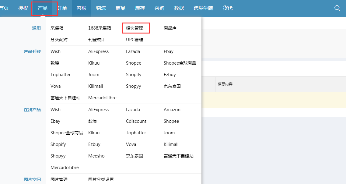346x184 pixels.
Task: Select 京东泰国 under 在线产品
Action: (135, 156)
